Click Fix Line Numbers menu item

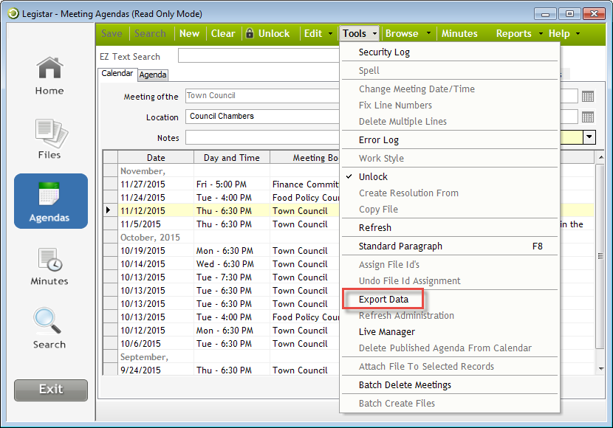coord(450,106)
